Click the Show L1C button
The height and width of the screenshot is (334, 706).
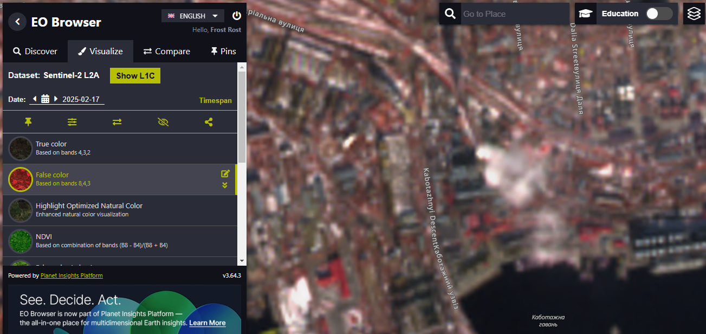pos(135,75)
